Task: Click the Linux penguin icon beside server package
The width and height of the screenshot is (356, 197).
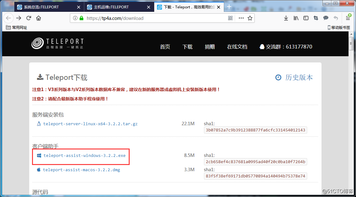Action: 39,124
